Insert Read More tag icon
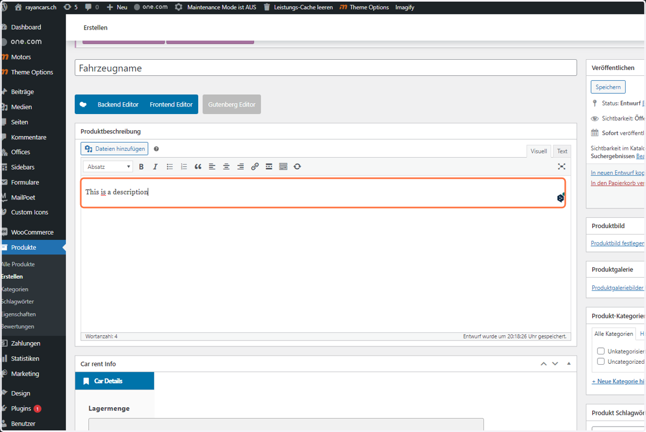Viewport: 646px width, 432px height. [x=269, y=167]
